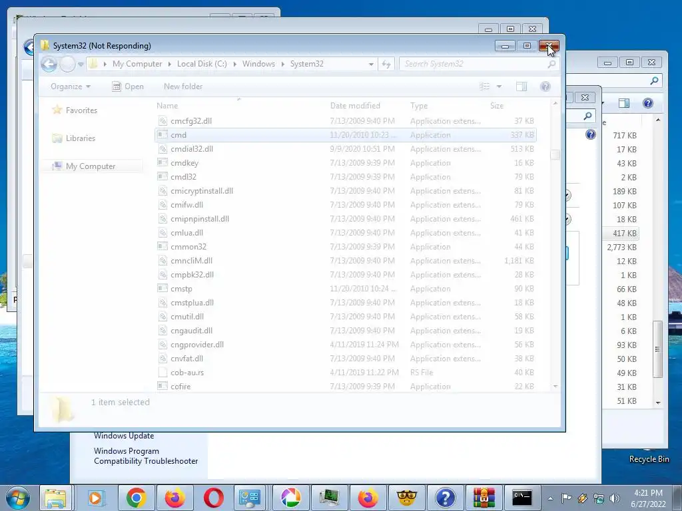Show hidden tray icons arrow
The image size is (682, 511).
[551, 498]
